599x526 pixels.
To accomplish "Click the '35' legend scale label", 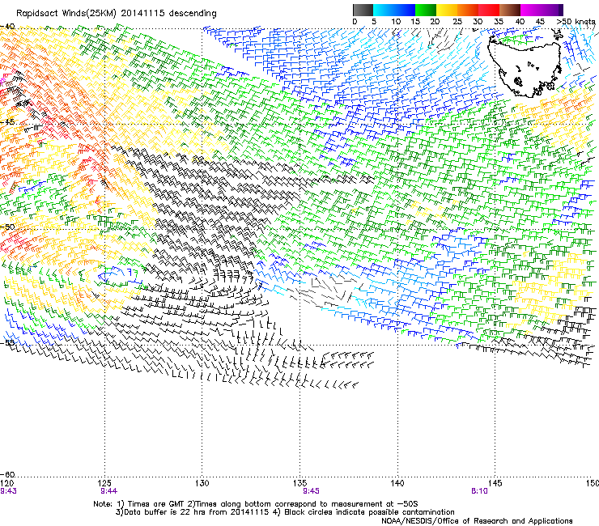I will pyautogui.click(x=499, y=21).
